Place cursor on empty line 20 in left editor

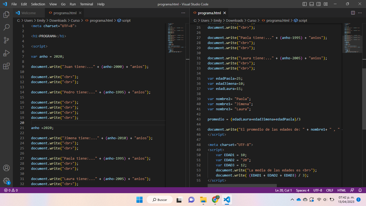98,123
